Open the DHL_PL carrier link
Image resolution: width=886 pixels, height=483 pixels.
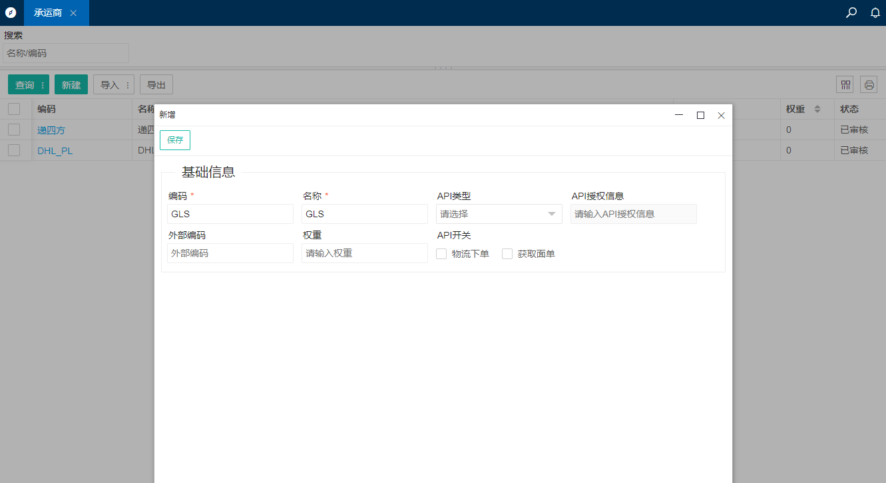point(55,151)
